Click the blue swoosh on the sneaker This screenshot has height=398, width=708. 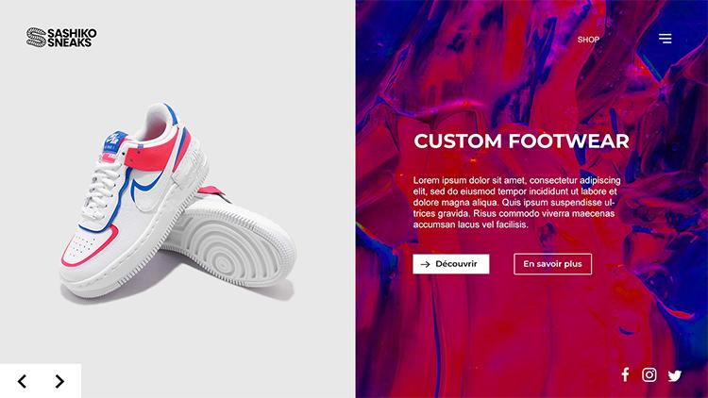pos(146,187)
